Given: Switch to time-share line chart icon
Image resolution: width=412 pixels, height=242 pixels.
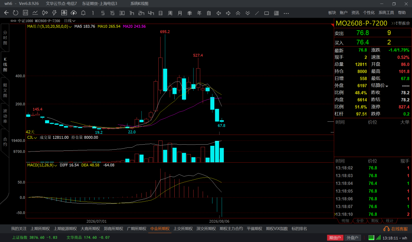Looking at the screenshot, I should [35, 13].
